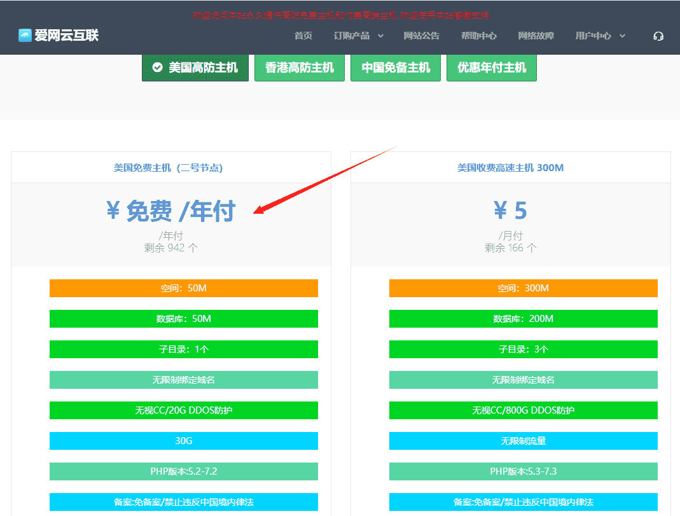The image size is (680, 516).
Task: Click the 无视CC/800G DDOS防护 bar
Action: point(523,410)
